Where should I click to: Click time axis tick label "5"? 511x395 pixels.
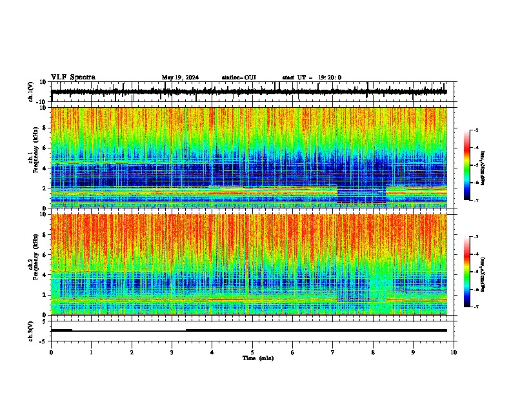[252, 352]
